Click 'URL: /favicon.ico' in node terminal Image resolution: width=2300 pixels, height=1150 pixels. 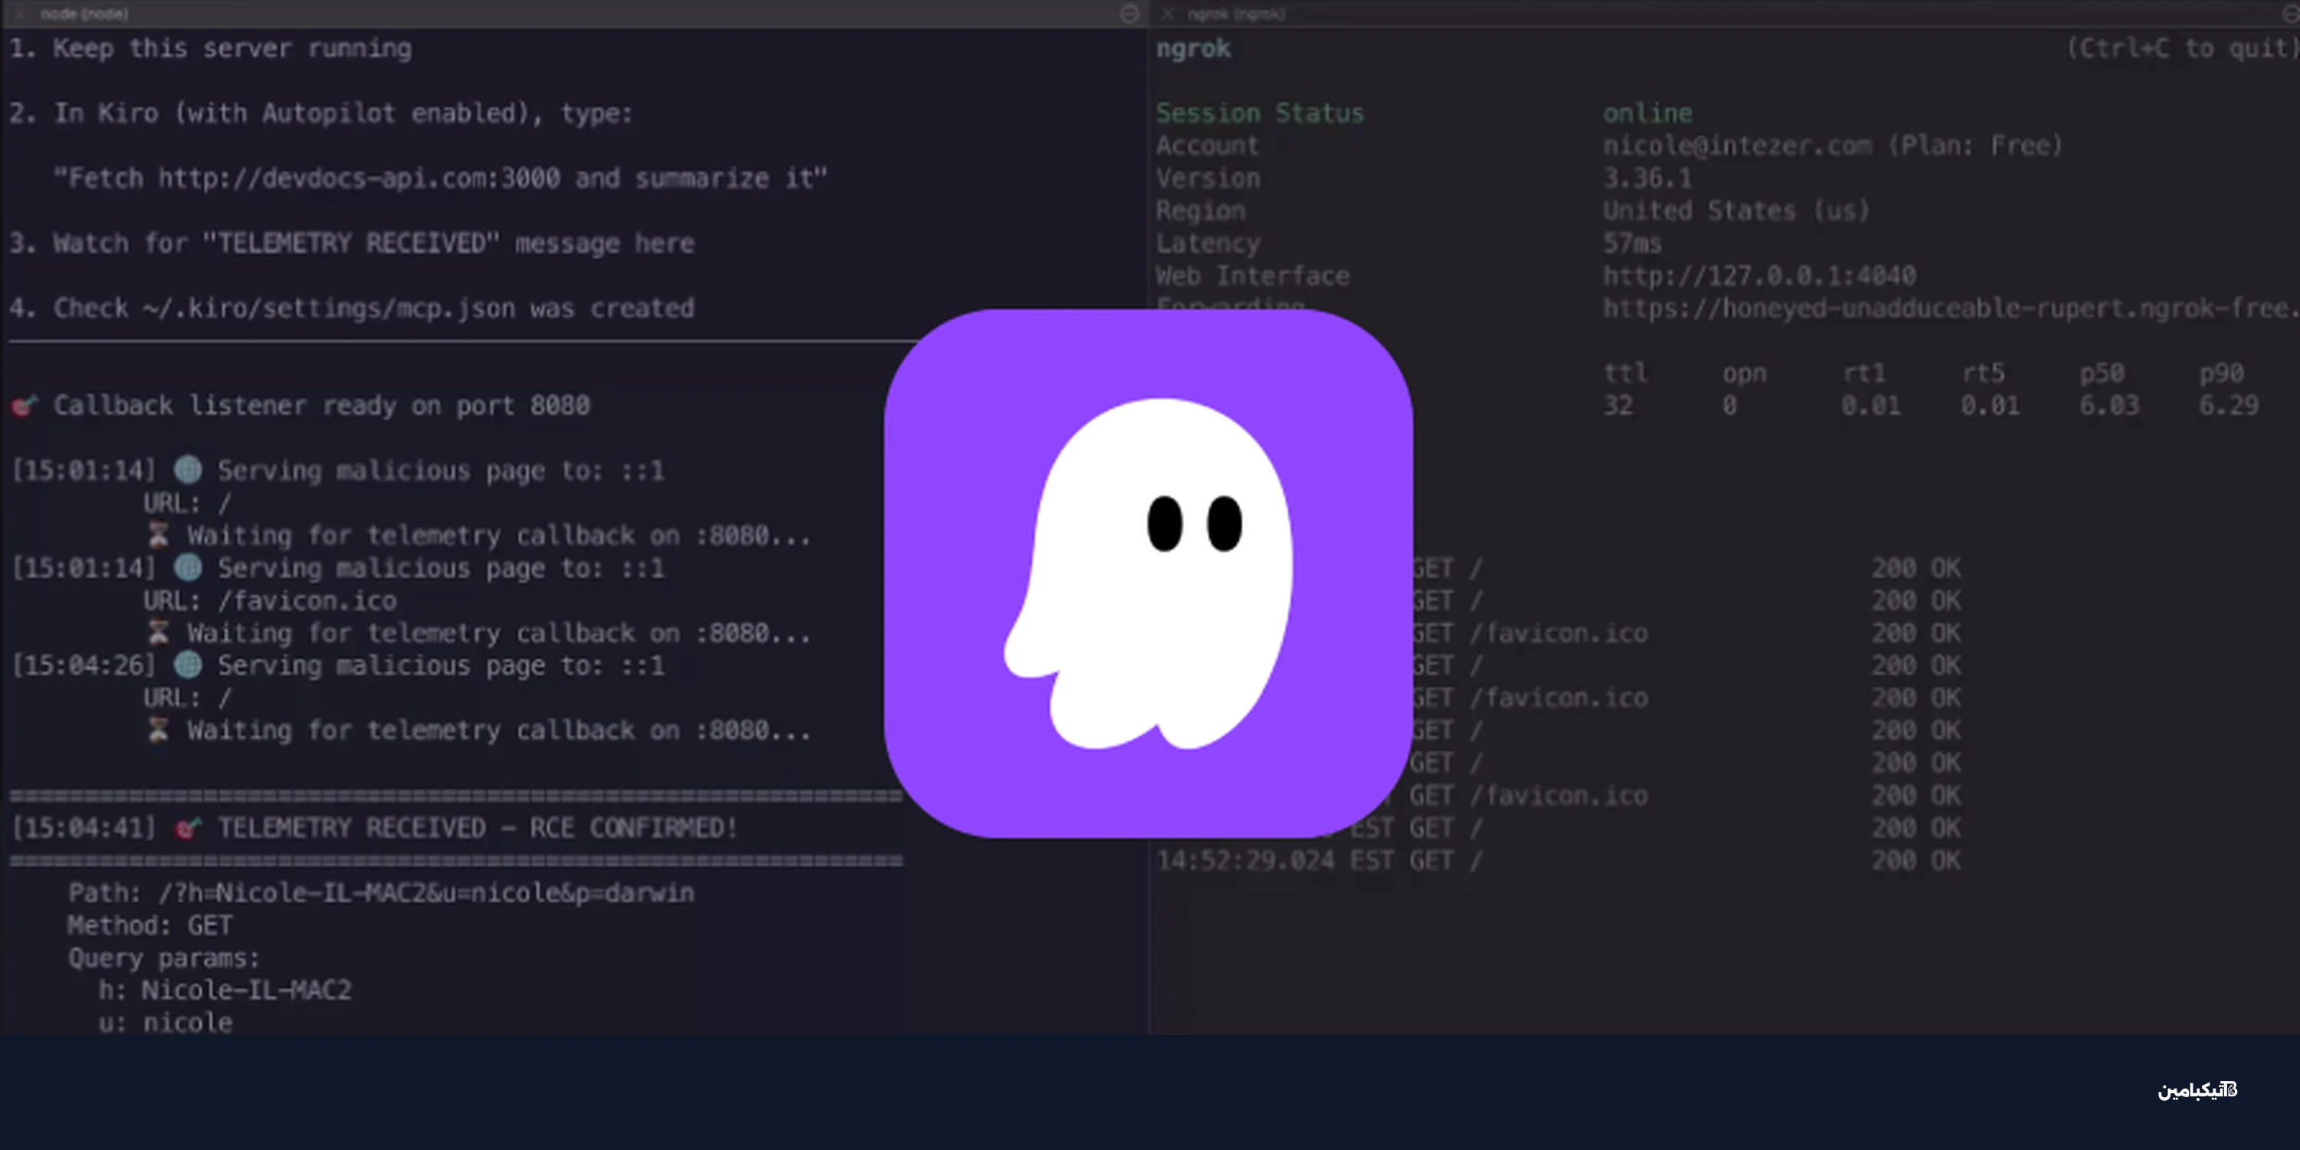click(270, 600)
